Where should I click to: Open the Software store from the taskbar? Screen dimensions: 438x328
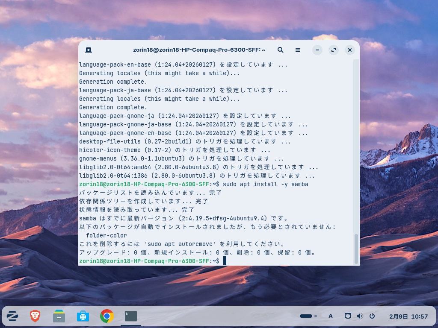[83, 316]
